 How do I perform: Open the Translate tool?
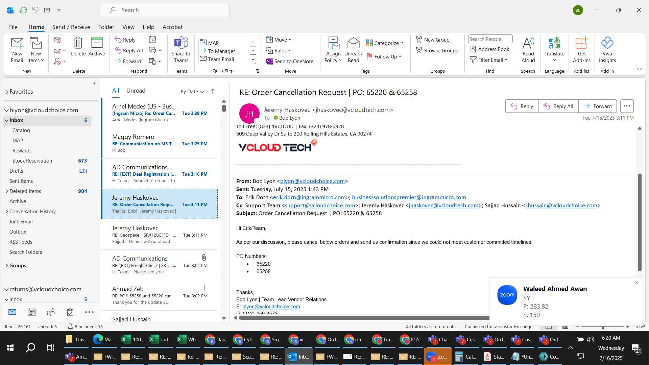coord(554,50)
